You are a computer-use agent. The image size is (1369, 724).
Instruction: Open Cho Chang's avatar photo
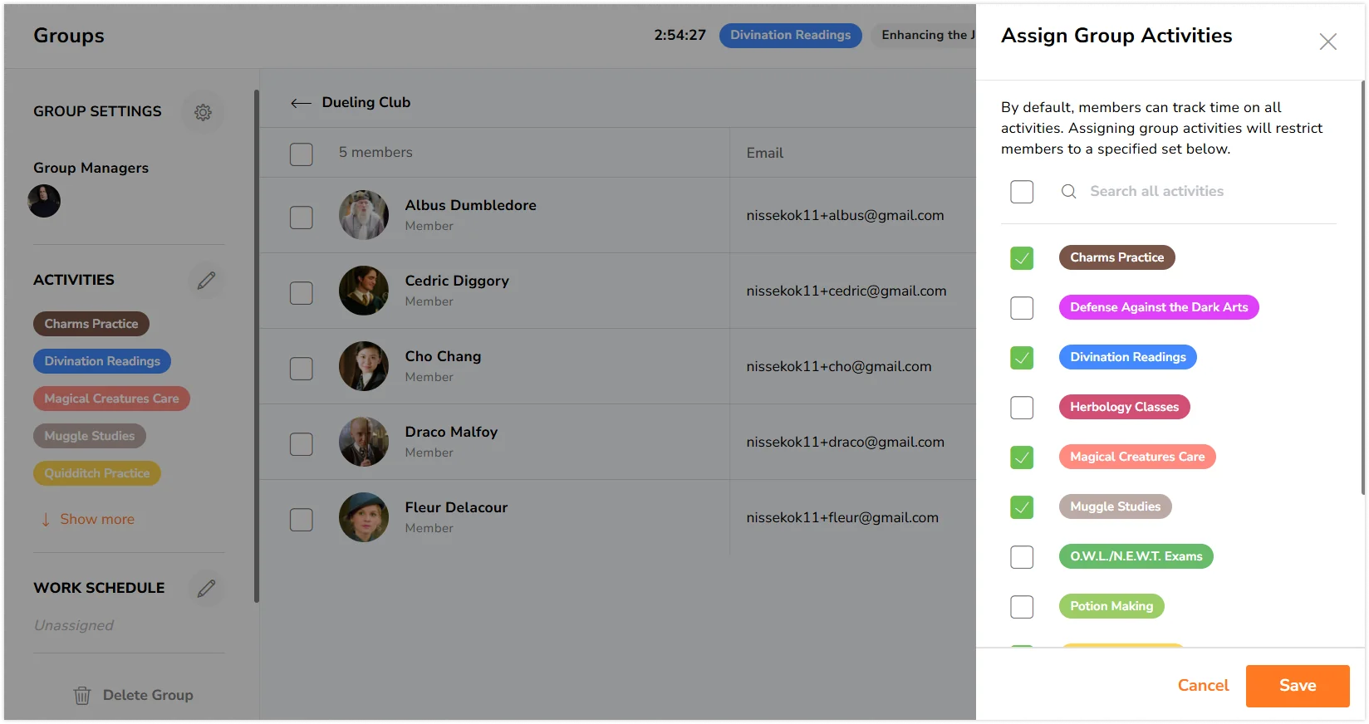(x=364, y=366)
